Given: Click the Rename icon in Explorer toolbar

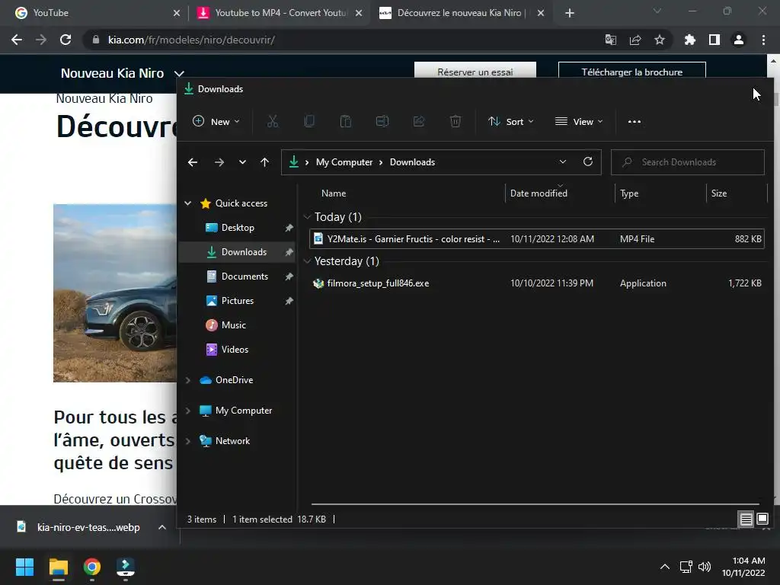Looking at the screenshot, I should (x=382, y=121).
